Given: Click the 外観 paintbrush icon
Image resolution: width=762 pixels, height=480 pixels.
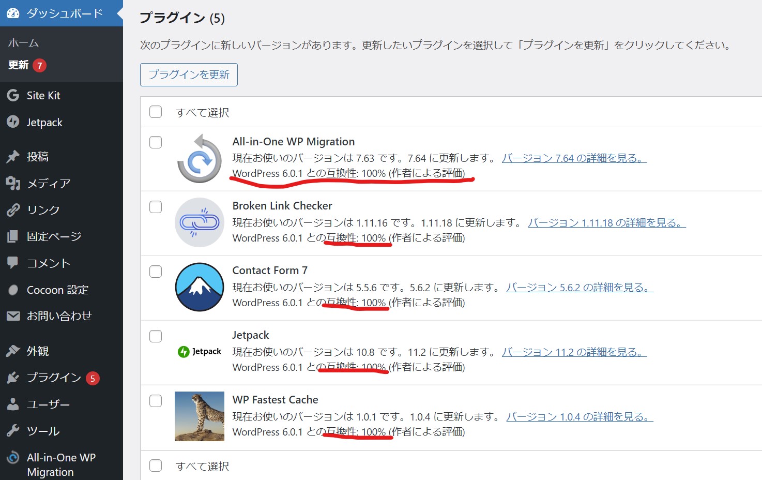Looking at the screenshot, I should (x=13, y=351).
